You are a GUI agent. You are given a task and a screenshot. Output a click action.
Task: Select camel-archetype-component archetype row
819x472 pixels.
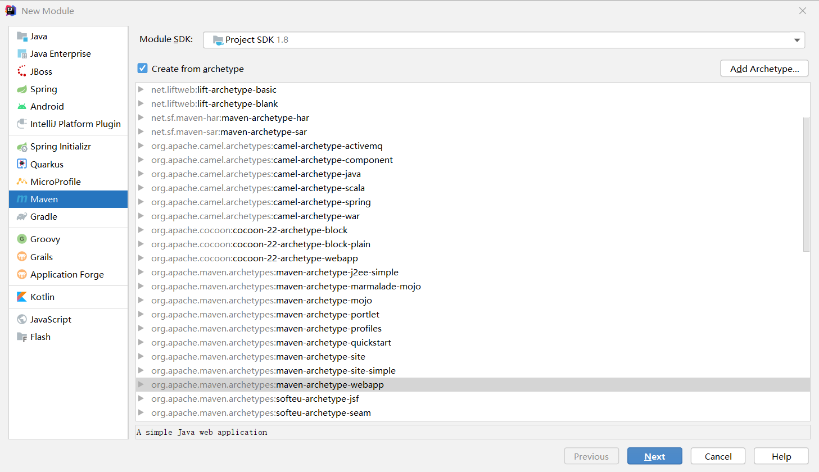[473, 160]
